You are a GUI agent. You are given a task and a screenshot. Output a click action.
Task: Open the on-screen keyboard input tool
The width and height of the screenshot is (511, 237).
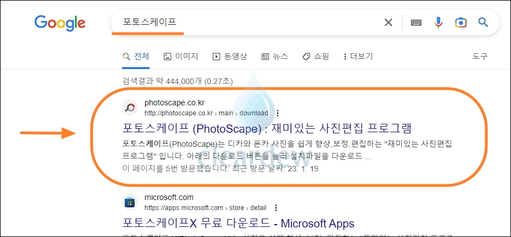(416, 22)
